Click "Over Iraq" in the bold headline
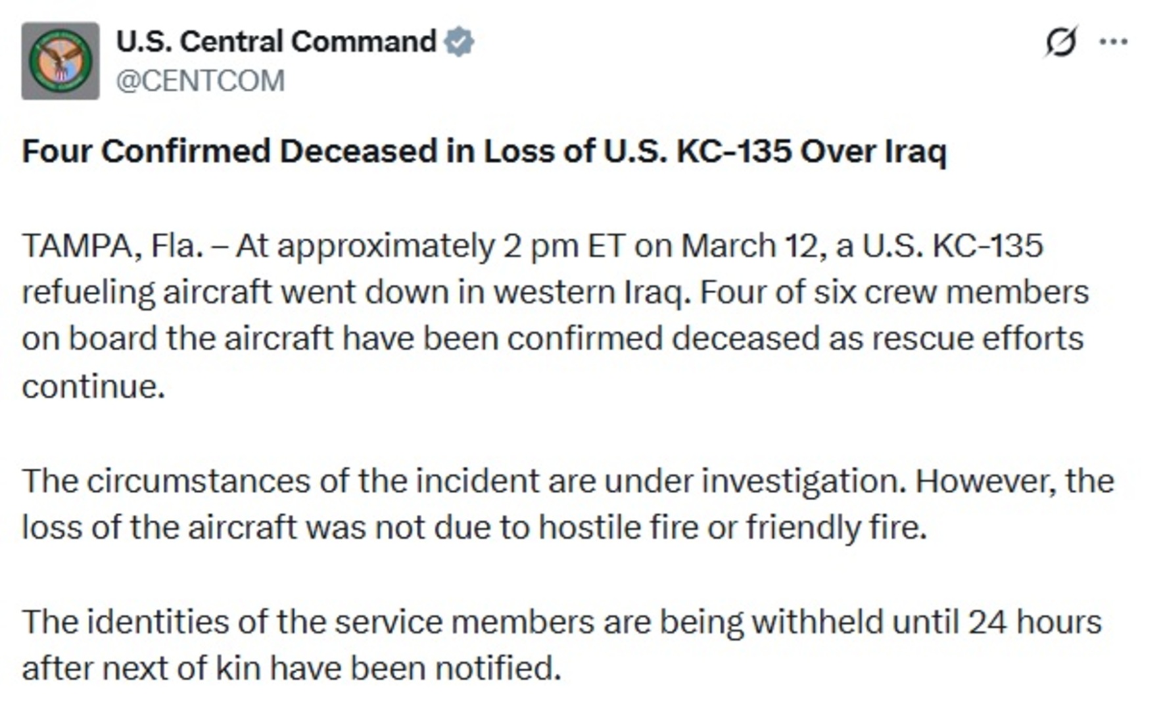Screen dimensions: 1163x710 coord(873,151)
